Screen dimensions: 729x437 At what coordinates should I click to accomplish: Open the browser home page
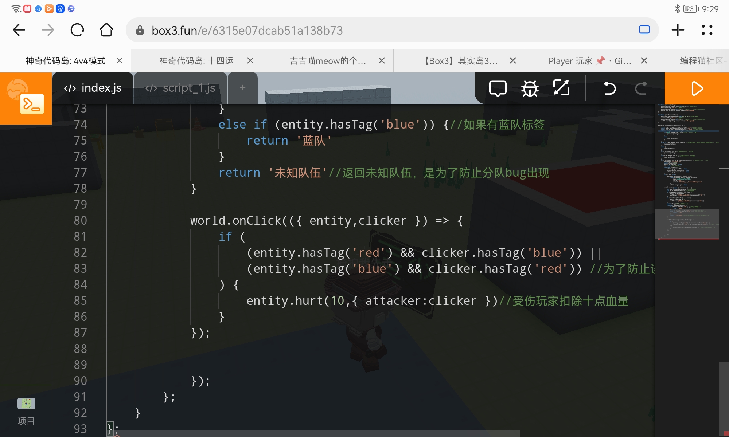click(106, 30)
